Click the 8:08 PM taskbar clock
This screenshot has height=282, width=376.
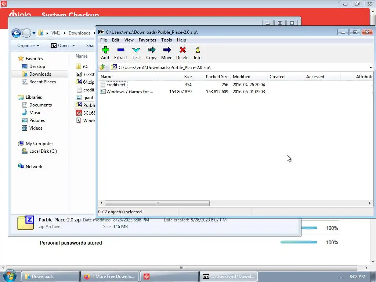click(x=357, y=277)
